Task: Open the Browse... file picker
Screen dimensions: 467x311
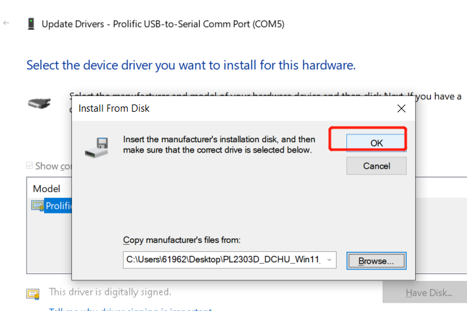Action: click(x=376, y=261)
